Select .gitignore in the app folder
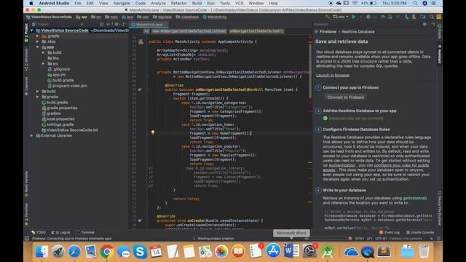The image size is (466, 262). 59,69
